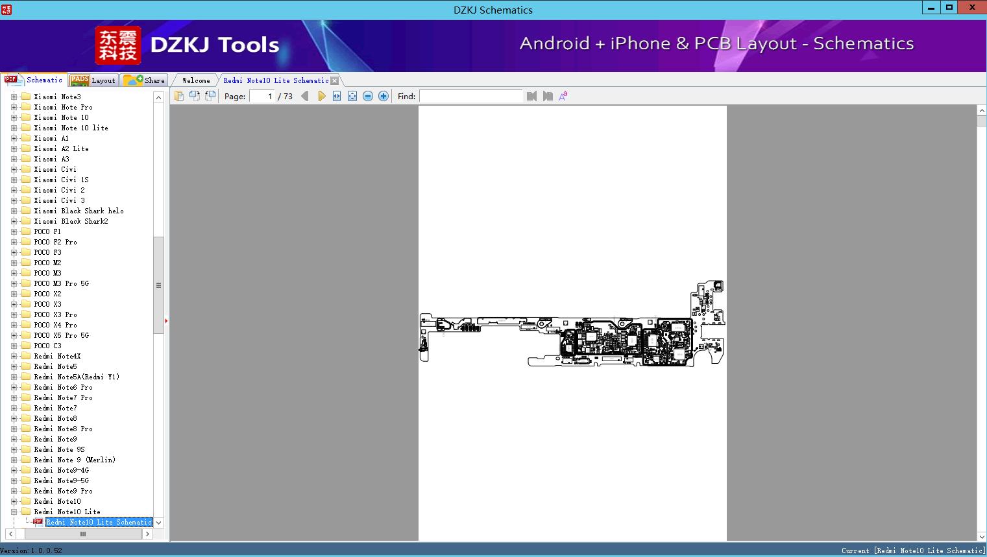Screen dimensions: 987x557
Task: Switch to the Welcome tab
Action: 196,80
